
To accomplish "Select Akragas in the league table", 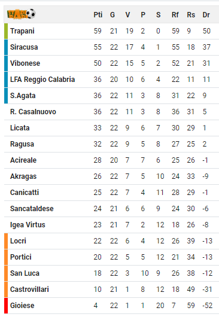I will pos(23,176).
